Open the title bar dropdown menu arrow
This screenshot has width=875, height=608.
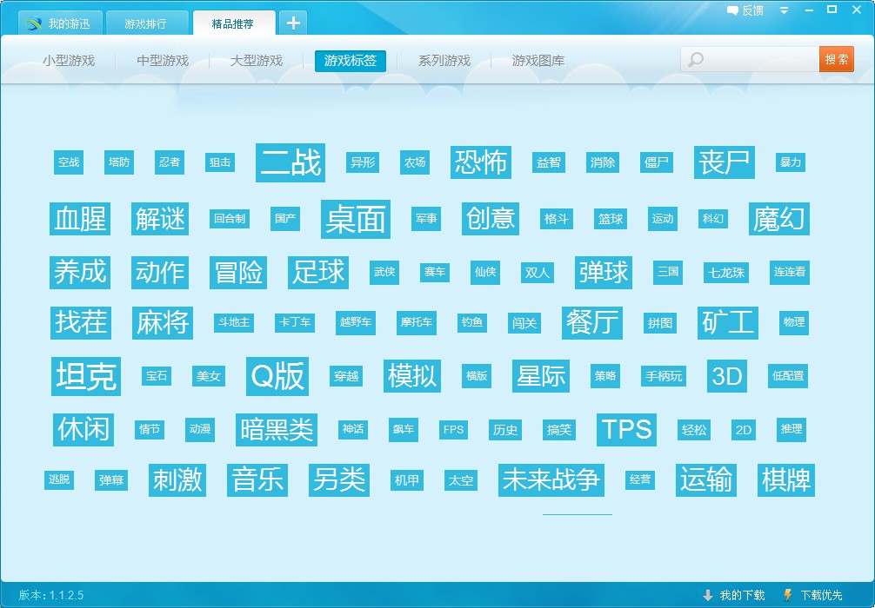pyautogui.click(x=784, y=10)
